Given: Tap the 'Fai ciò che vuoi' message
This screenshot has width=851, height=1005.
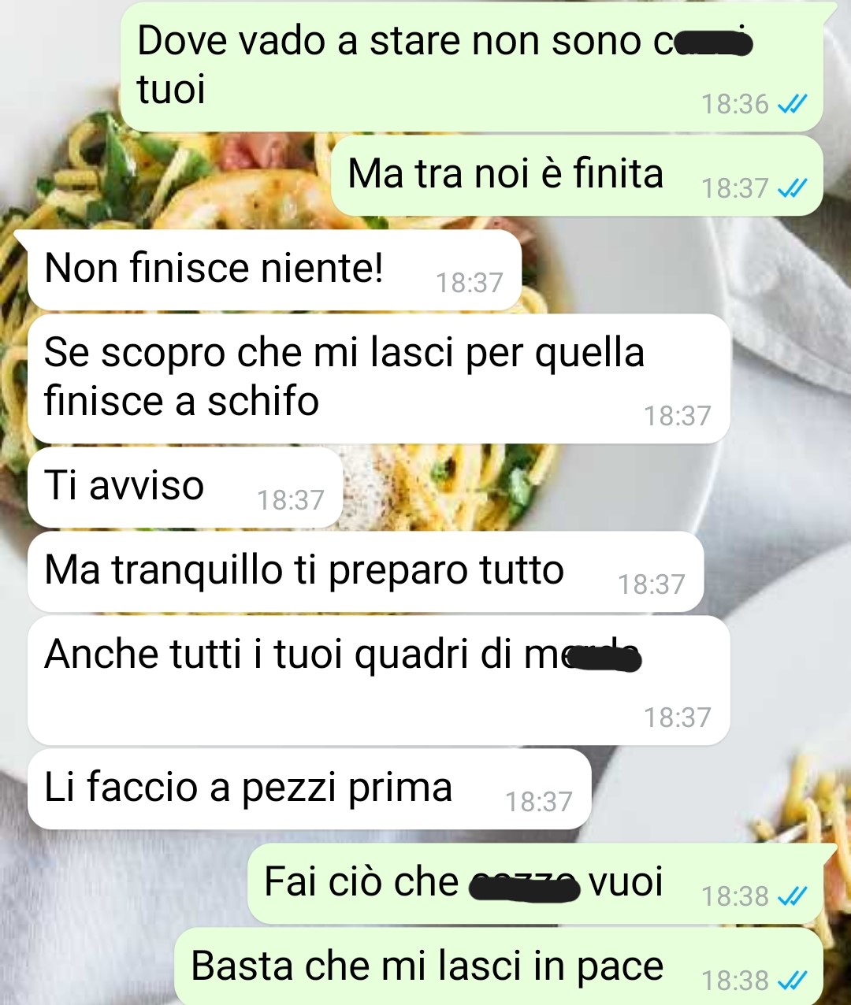Looking at the screenshot, I should pos(536,883).
